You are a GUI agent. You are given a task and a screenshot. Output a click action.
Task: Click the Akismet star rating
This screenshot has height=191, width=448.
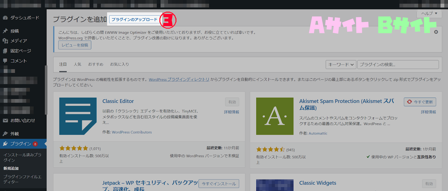tap(270, 150)
